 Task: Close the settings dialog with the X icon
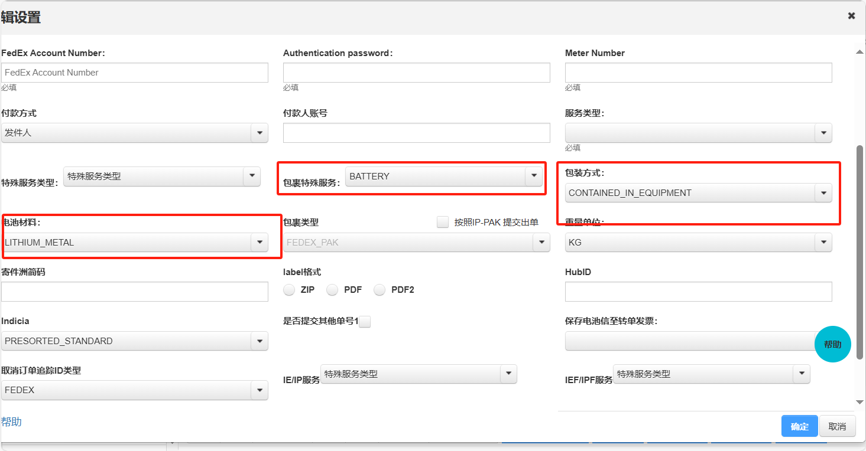(x=851, y=16)
